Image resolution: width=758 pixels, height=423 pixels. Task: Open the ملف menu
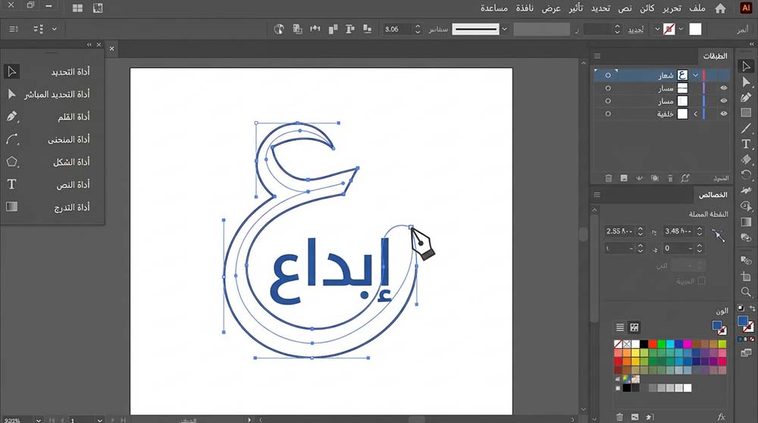point(697,8)
